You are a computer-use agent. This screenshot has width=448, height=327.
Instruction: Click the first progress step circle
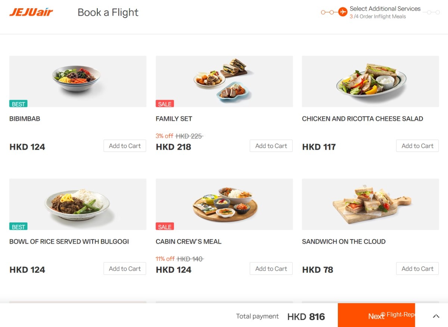pyautogui.click(x=323, y=12)
